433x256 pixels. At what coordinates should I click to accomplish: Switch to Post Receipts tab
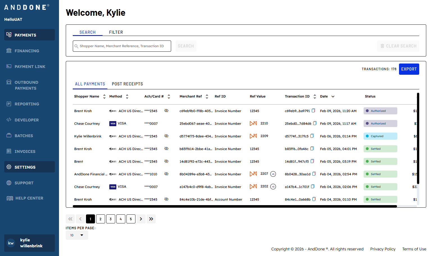pos(127,84)
